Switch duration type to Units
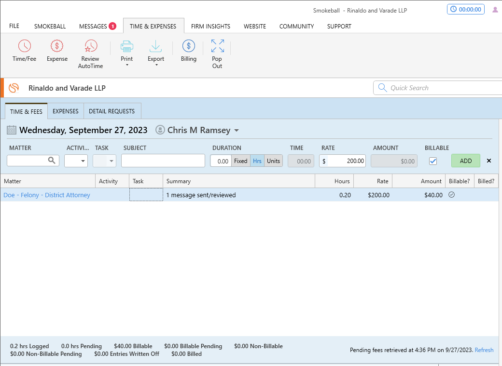The height and width of the screenshot is (366, 502). [273, 161]
